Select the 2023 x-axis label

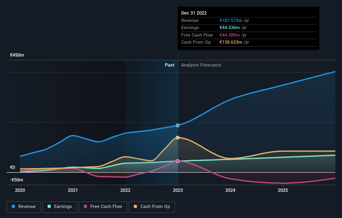(x=178, y=191)
